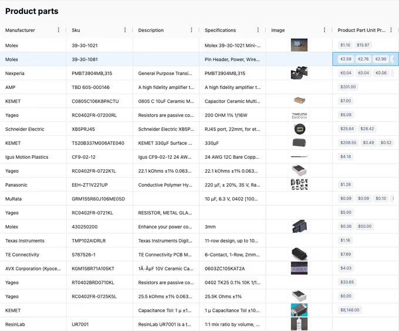Click the Image column header
Image resolution: width=399 pixels, height=331 pixels.
tap(278, 30)
